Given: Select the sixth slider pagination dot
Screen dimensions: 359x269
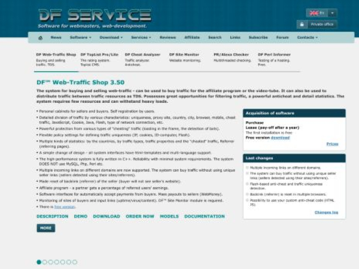Looking at the screenshot, I should coord(69,262).
